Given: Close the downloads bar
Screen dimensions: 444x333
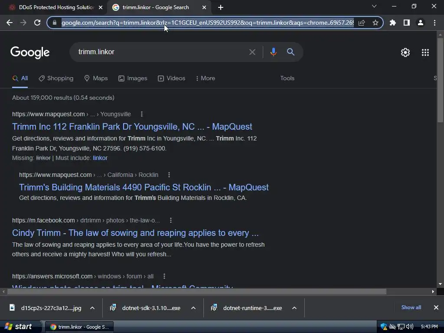Looking at the screenshot, I should pyautogui.click(x=436, y=307).
